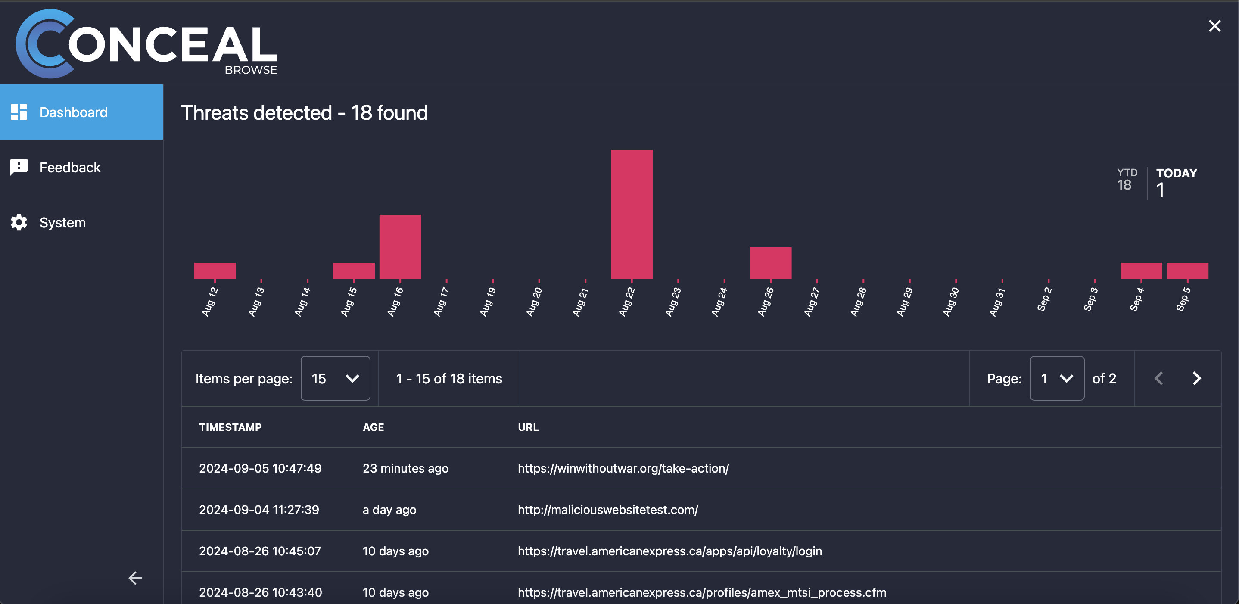Click the Sep 5 bar in chart
Viewport: 1239px width, 604px height.
pos(1188,271)
